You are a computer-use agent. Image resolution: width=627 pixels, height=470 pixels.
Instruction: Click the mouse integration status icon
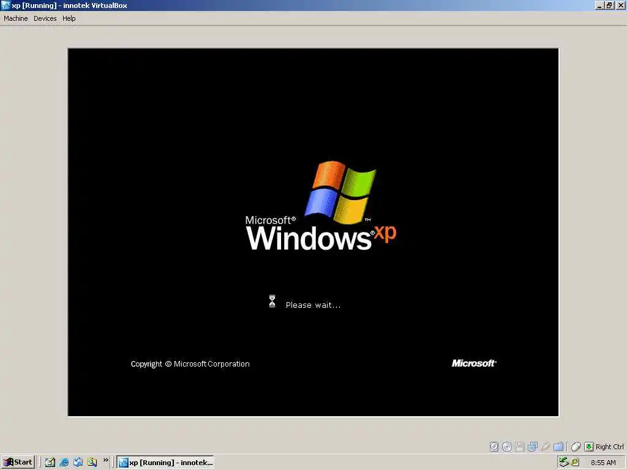pyautogui.click(x=576, y=446)
